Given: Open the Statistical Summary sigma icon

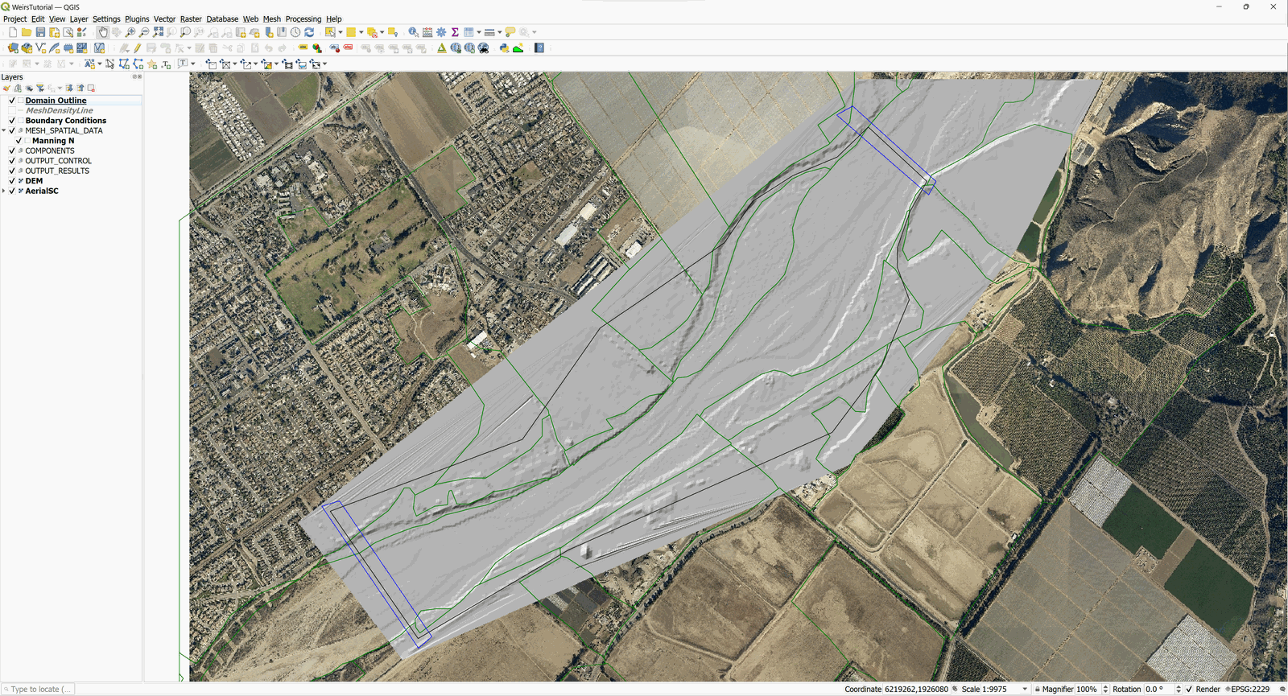Looking at the screenshot, I should [x=455, y=32].
